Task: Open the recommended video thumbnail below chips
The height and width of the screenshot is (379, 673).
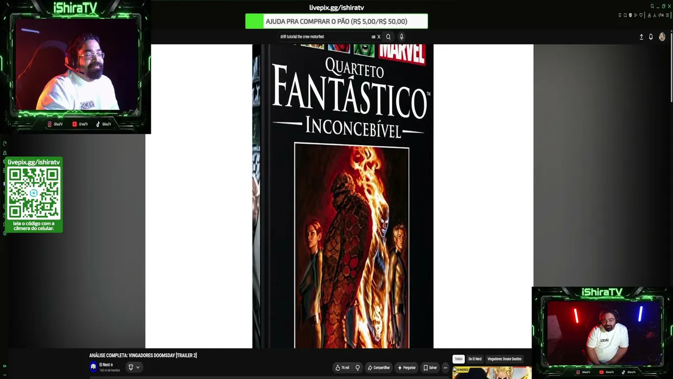Action: tap(492, 373)
